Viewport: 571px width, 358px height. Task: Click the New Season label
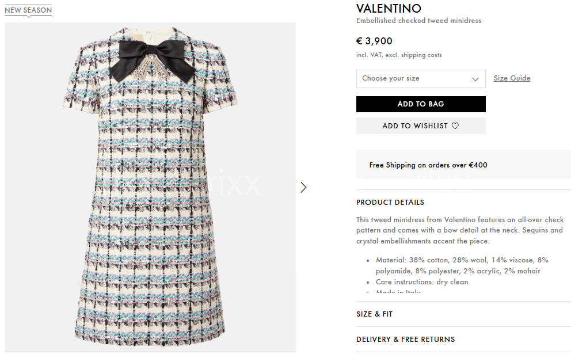coord(28,10)
